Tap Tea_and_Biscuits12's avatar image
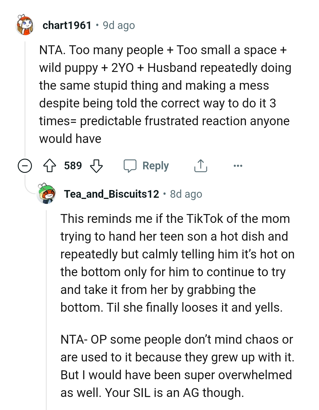 [x=47, y=194]
